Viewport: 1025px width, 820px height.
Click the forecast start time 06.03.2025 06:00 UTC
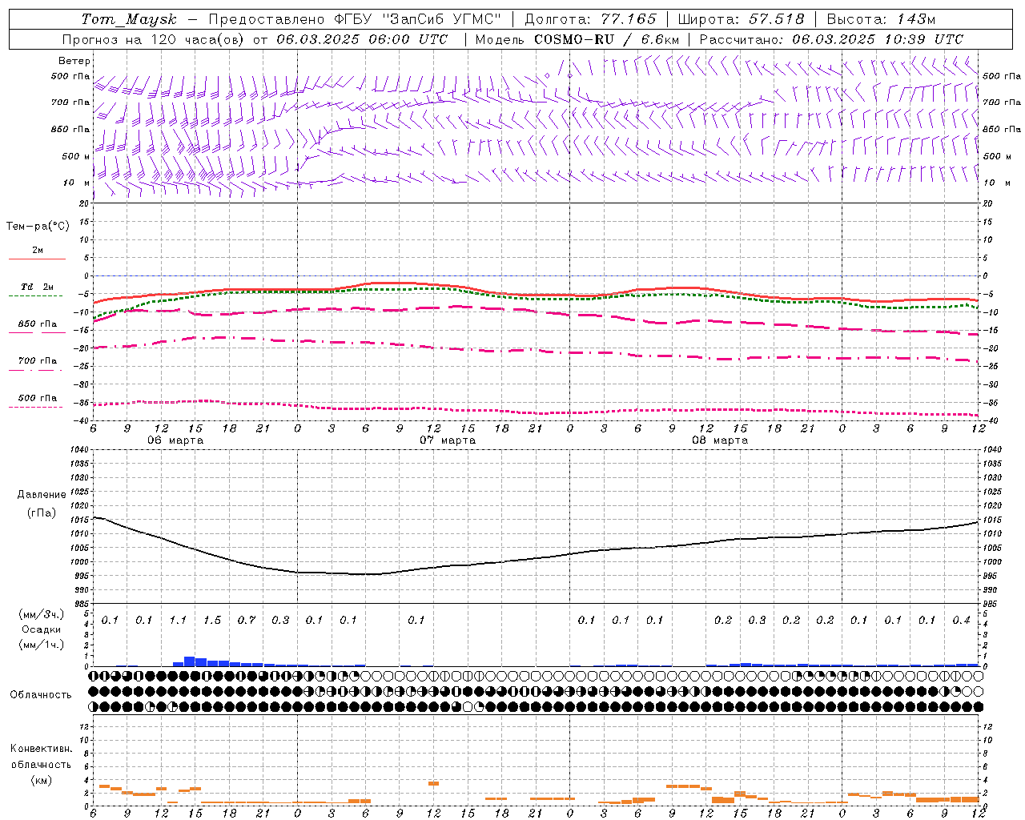[x=362, y=39]
